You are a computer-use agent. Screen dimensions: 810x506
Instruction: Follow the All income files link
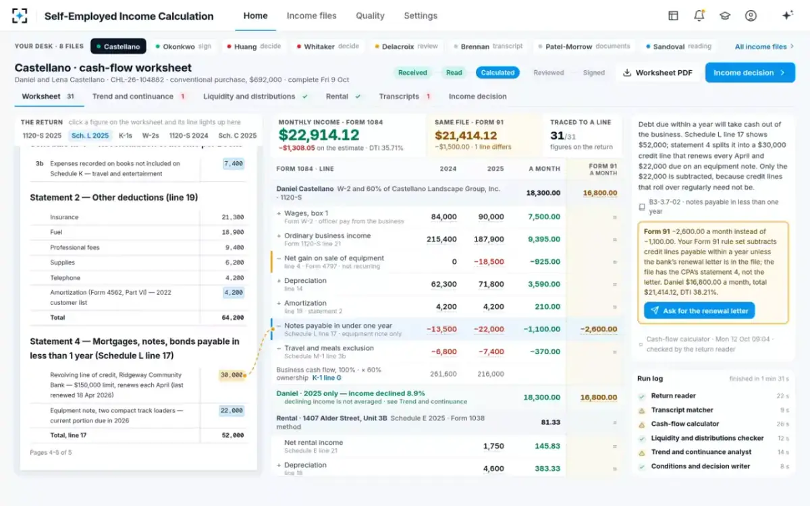click(x=764, y=47)
